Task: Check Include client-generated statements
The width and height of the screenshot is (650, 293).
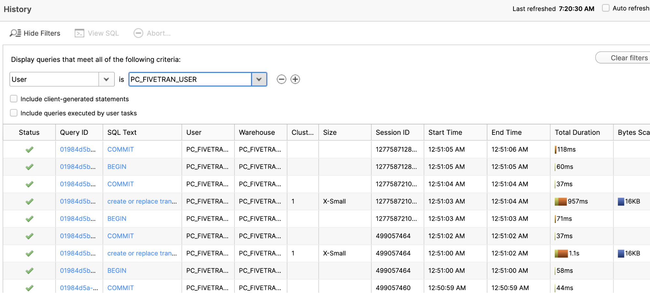Action: tap(14, 99)
